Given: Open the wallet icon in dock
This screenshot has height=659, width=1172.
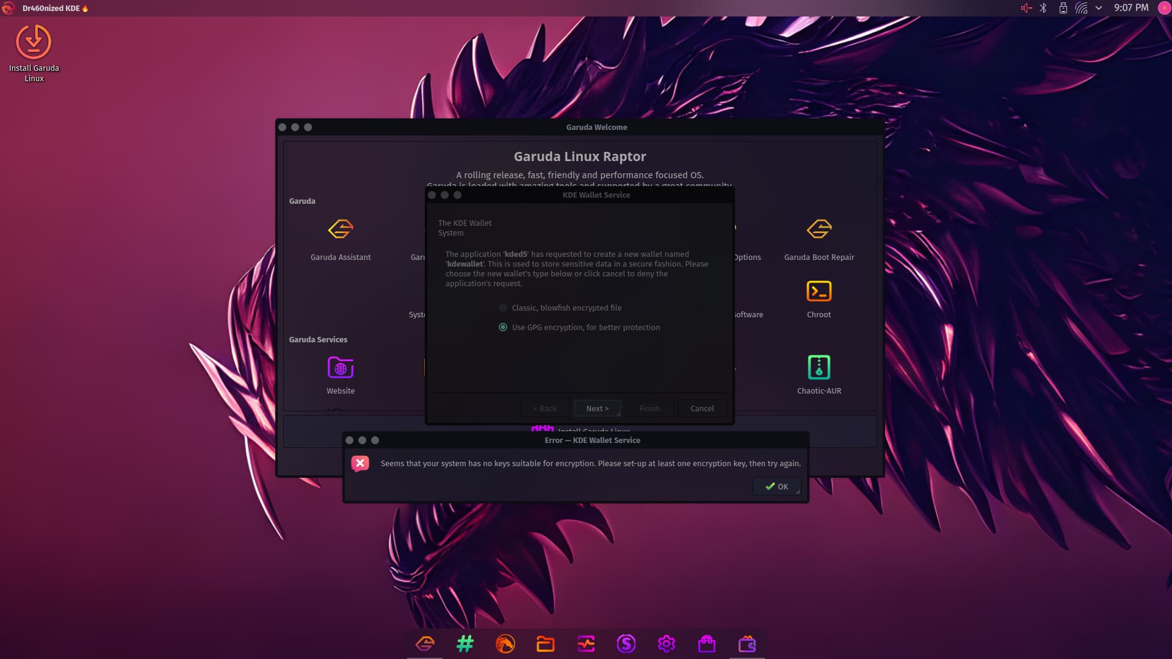Looking at the screenshot, I should (x=747, y=644).
